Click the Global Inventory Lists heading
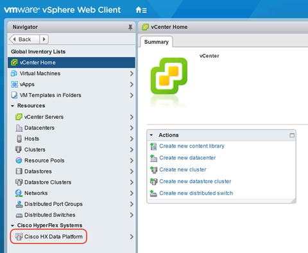The height and width of the screenshot is (253, 308). 38,51
